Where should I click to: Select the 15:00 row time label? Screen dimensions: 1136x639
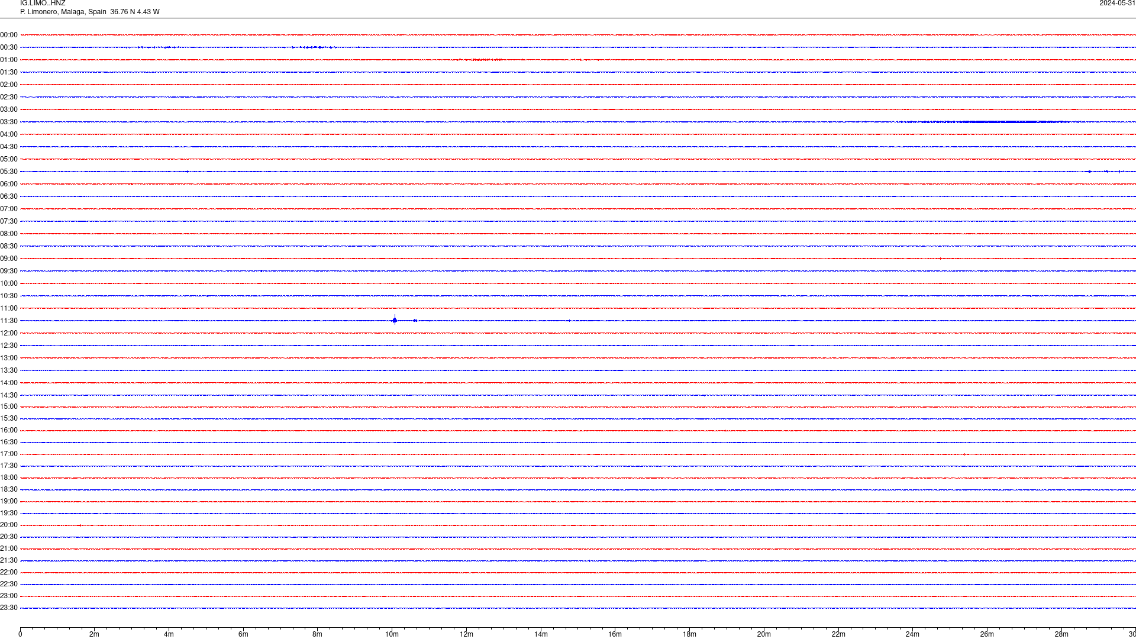[9, 406]
